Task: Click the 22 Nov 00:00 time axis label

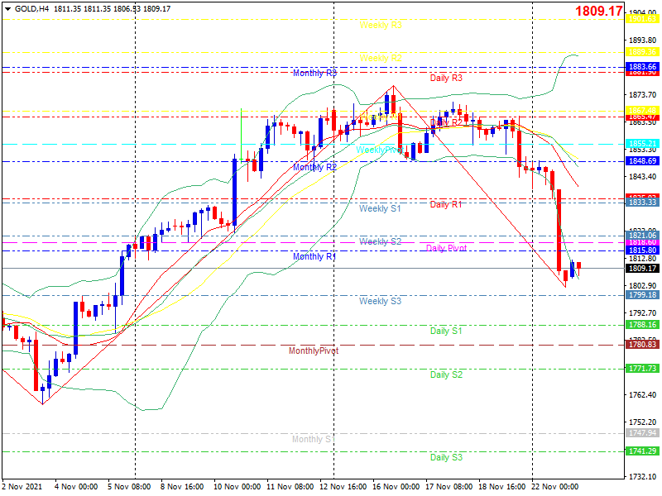Action: (x=554, y=487)
